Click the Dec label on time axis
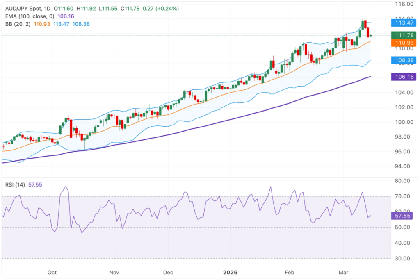 168,273
